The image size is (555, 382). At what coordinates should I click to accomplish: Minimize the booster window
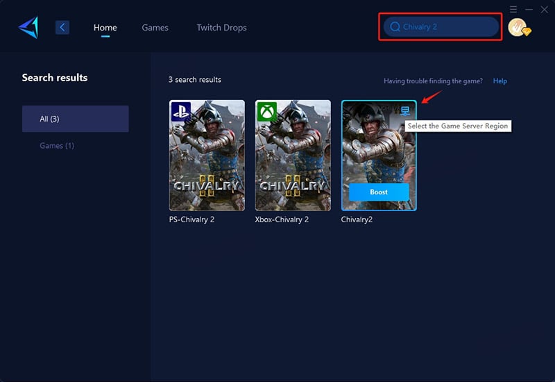[529, 10]
